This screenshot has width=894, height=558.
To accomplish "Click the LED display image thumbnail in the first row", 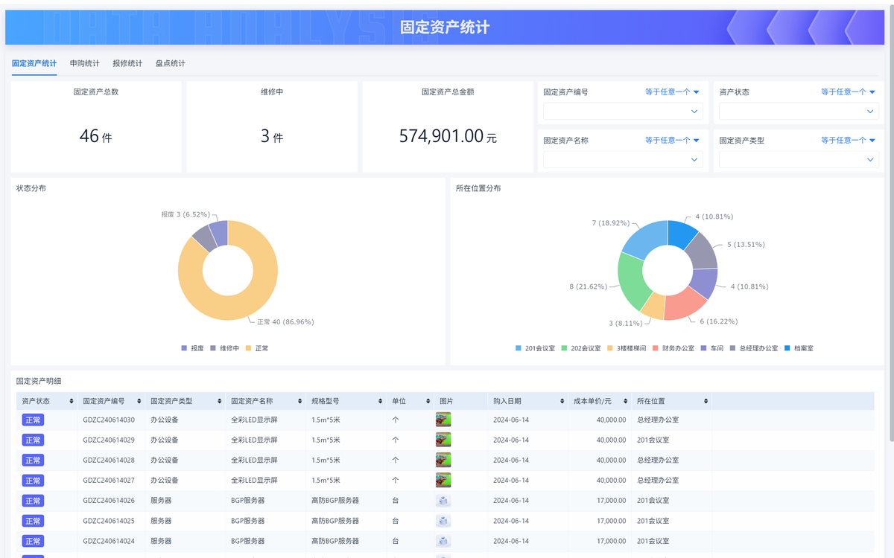I will [x=443, y=419].
